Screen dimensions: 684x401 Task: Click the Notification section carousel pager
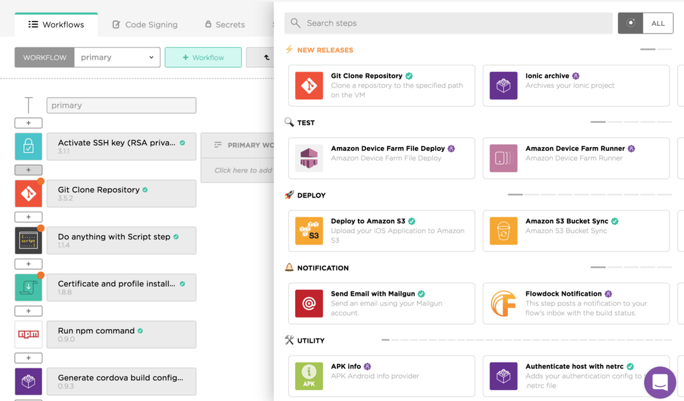pos(631,267)
